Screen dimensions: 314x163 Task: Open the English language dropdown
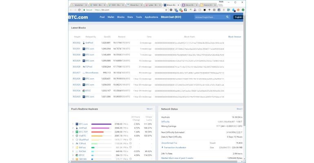click(x=238, y=18)
